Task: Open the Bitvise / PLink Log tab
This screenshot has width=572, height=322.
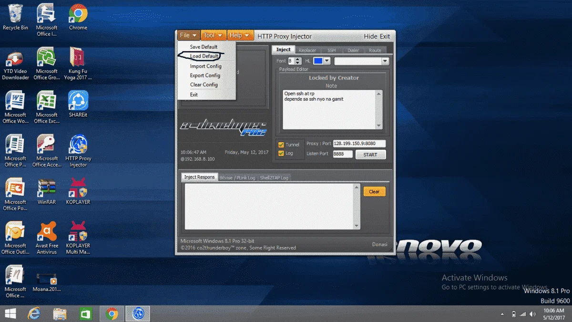Action: [238, 177]
